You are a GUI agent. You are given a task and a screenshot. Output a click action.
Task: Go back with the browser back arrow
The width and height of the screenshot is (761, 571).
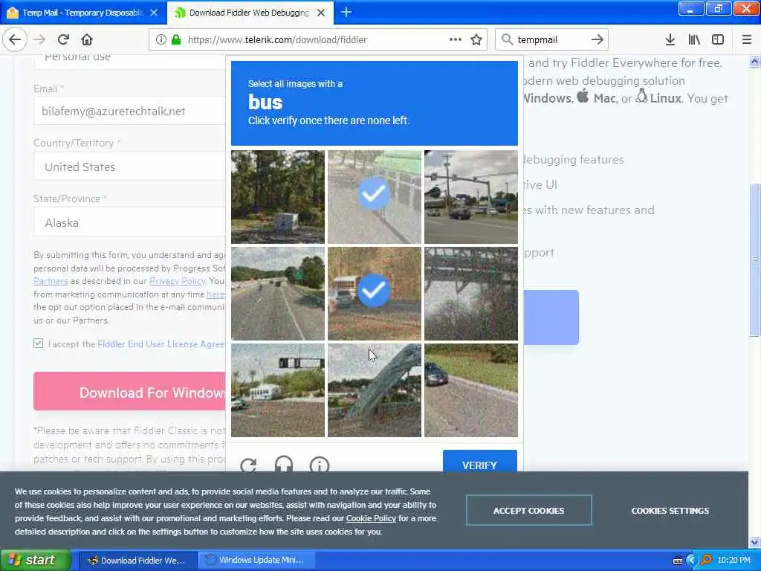tap(15, 39)
